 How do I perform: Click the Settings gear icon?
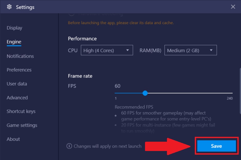point(9,7)
